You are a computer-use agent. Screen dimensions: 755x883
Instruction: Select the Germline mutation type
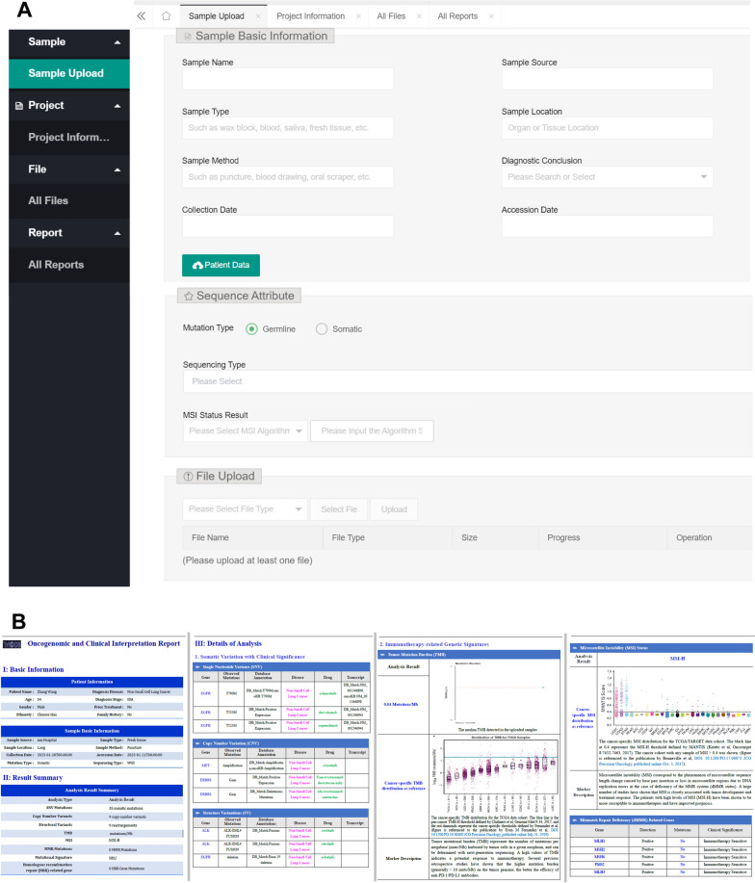[x=251, y=329]
